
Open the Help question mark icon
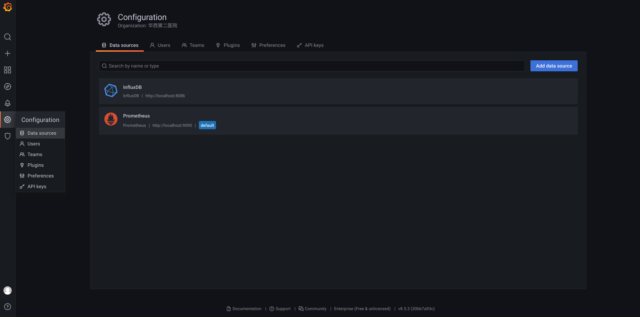8,307
